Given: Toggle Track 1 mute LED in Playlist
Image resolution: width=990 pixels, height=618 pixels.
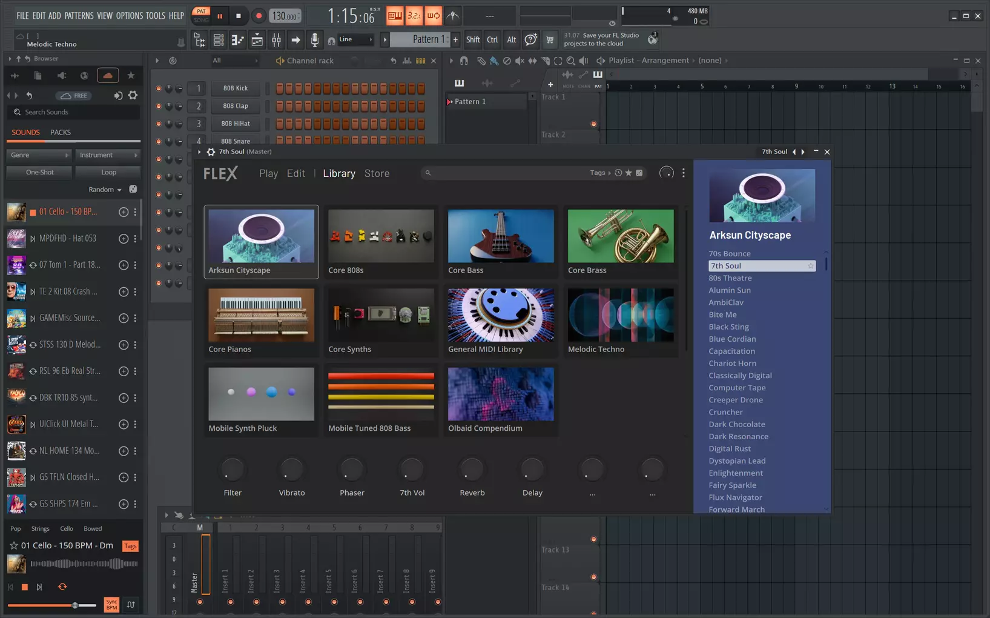Looking at the screenshot, I should point(593,124).
